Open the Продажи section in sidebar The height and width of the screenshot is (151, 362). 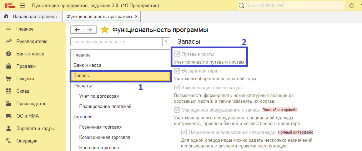tap(26, 66)
